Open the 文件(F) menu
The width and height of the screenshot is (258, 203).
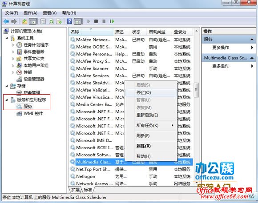(x=12, y=13)
